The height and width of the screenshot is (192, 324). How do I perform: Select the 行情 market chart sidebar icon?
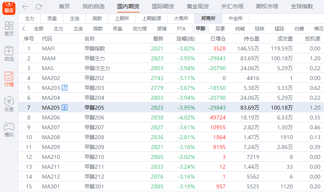coord(9,79)
